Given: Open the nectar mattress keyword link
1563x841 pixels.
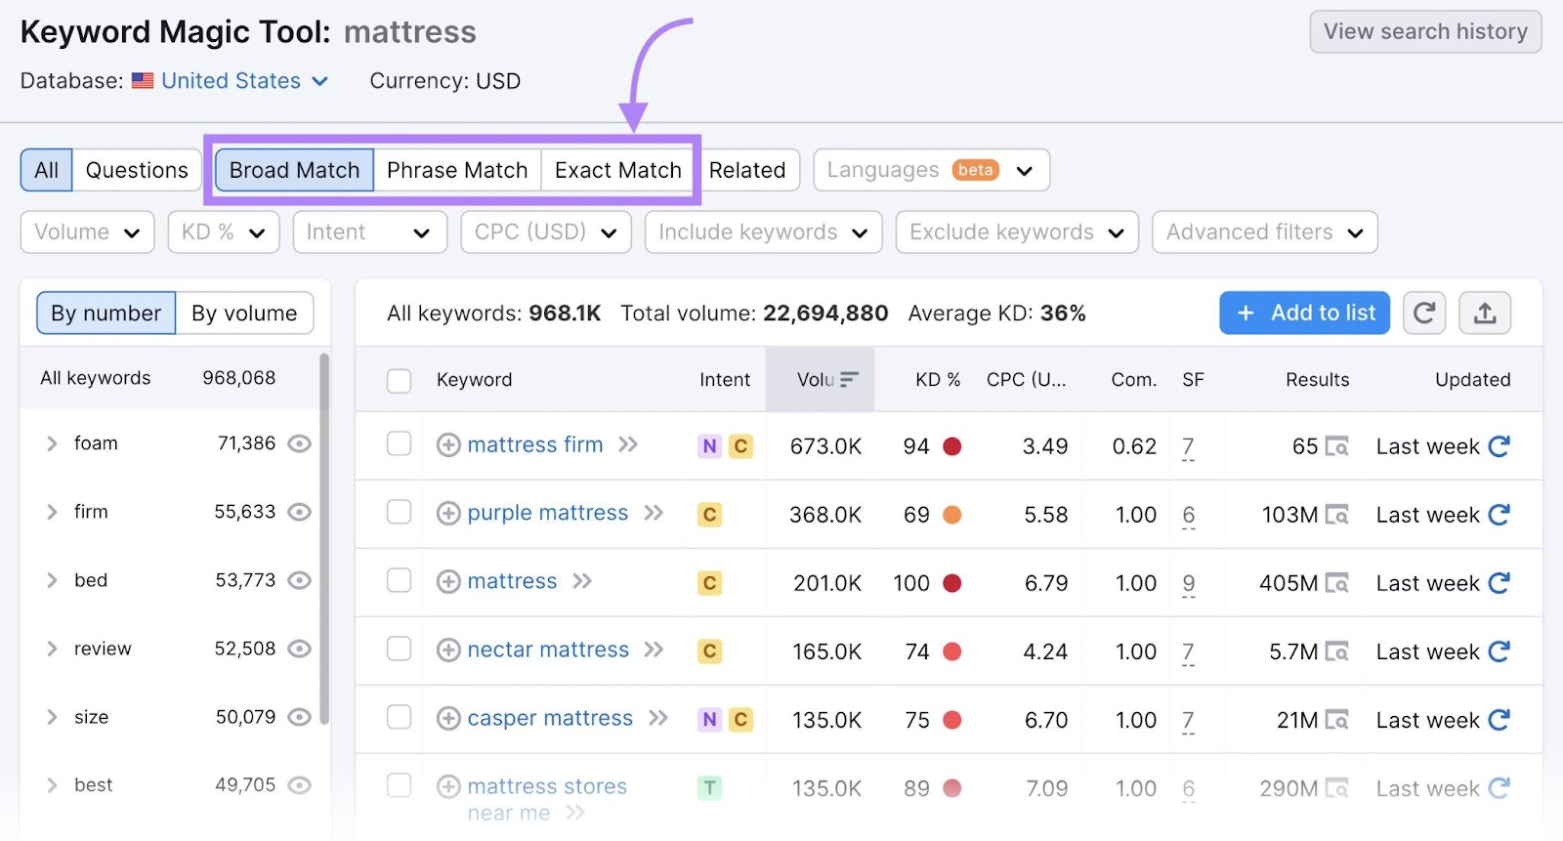Looking at the screenshot, I should (548, 651).
